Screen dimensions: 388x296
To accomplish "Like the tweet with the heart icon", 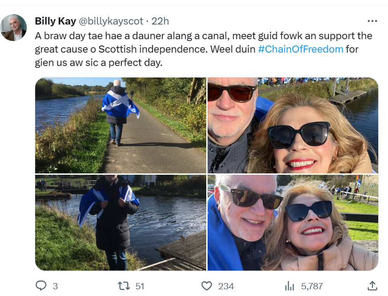I will coord(207,286).
